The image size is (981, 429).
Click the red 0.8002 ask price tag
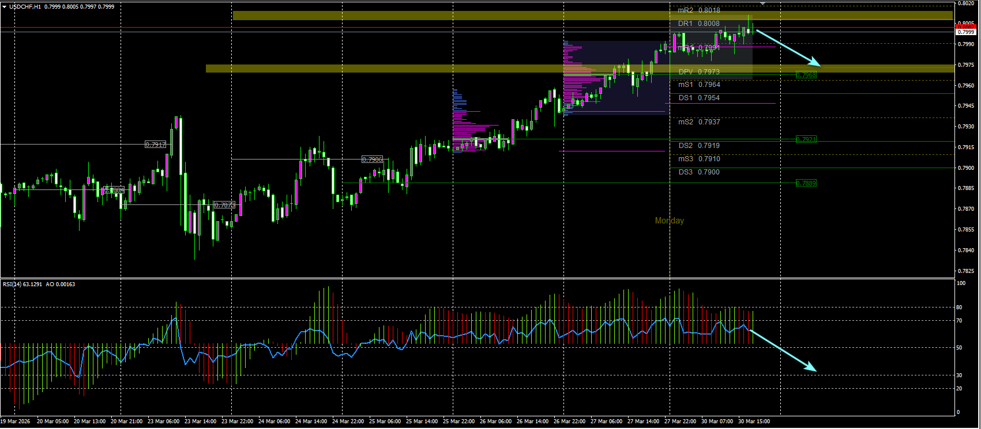coord(966,26)
